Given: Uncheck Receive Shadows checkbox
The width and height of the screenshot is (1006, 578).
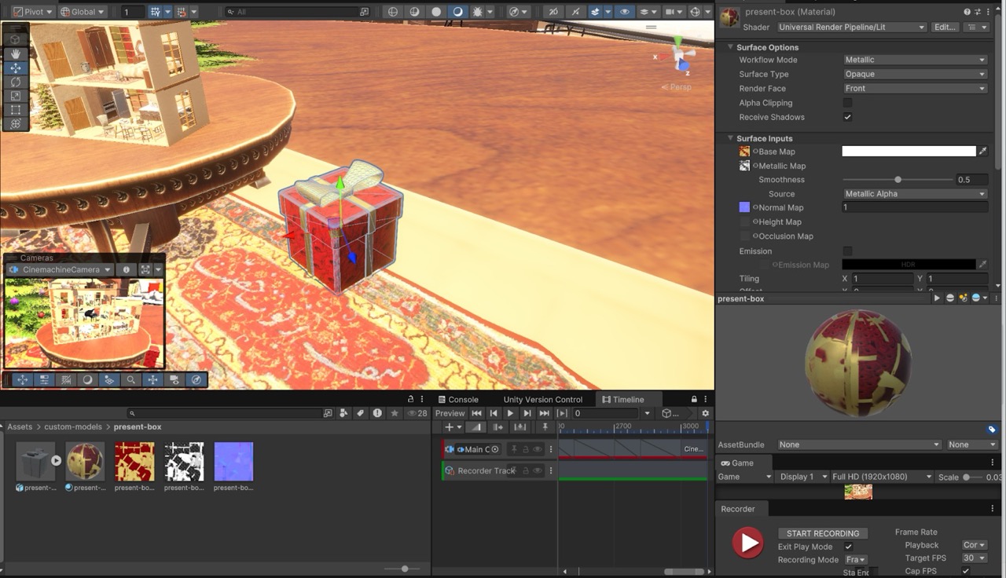Looking at the screenshot, I should (x=847, y=117).
